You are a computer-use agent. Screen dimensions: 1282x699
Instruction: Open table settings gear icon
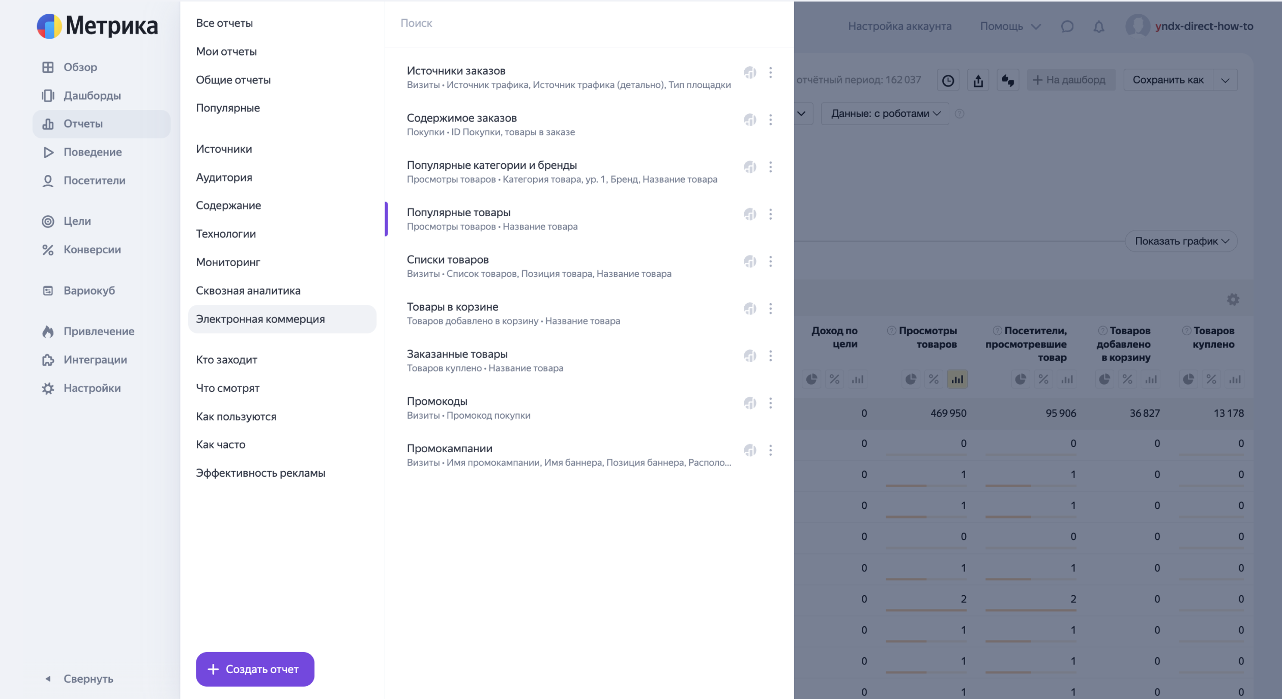tap(1233, 300)
